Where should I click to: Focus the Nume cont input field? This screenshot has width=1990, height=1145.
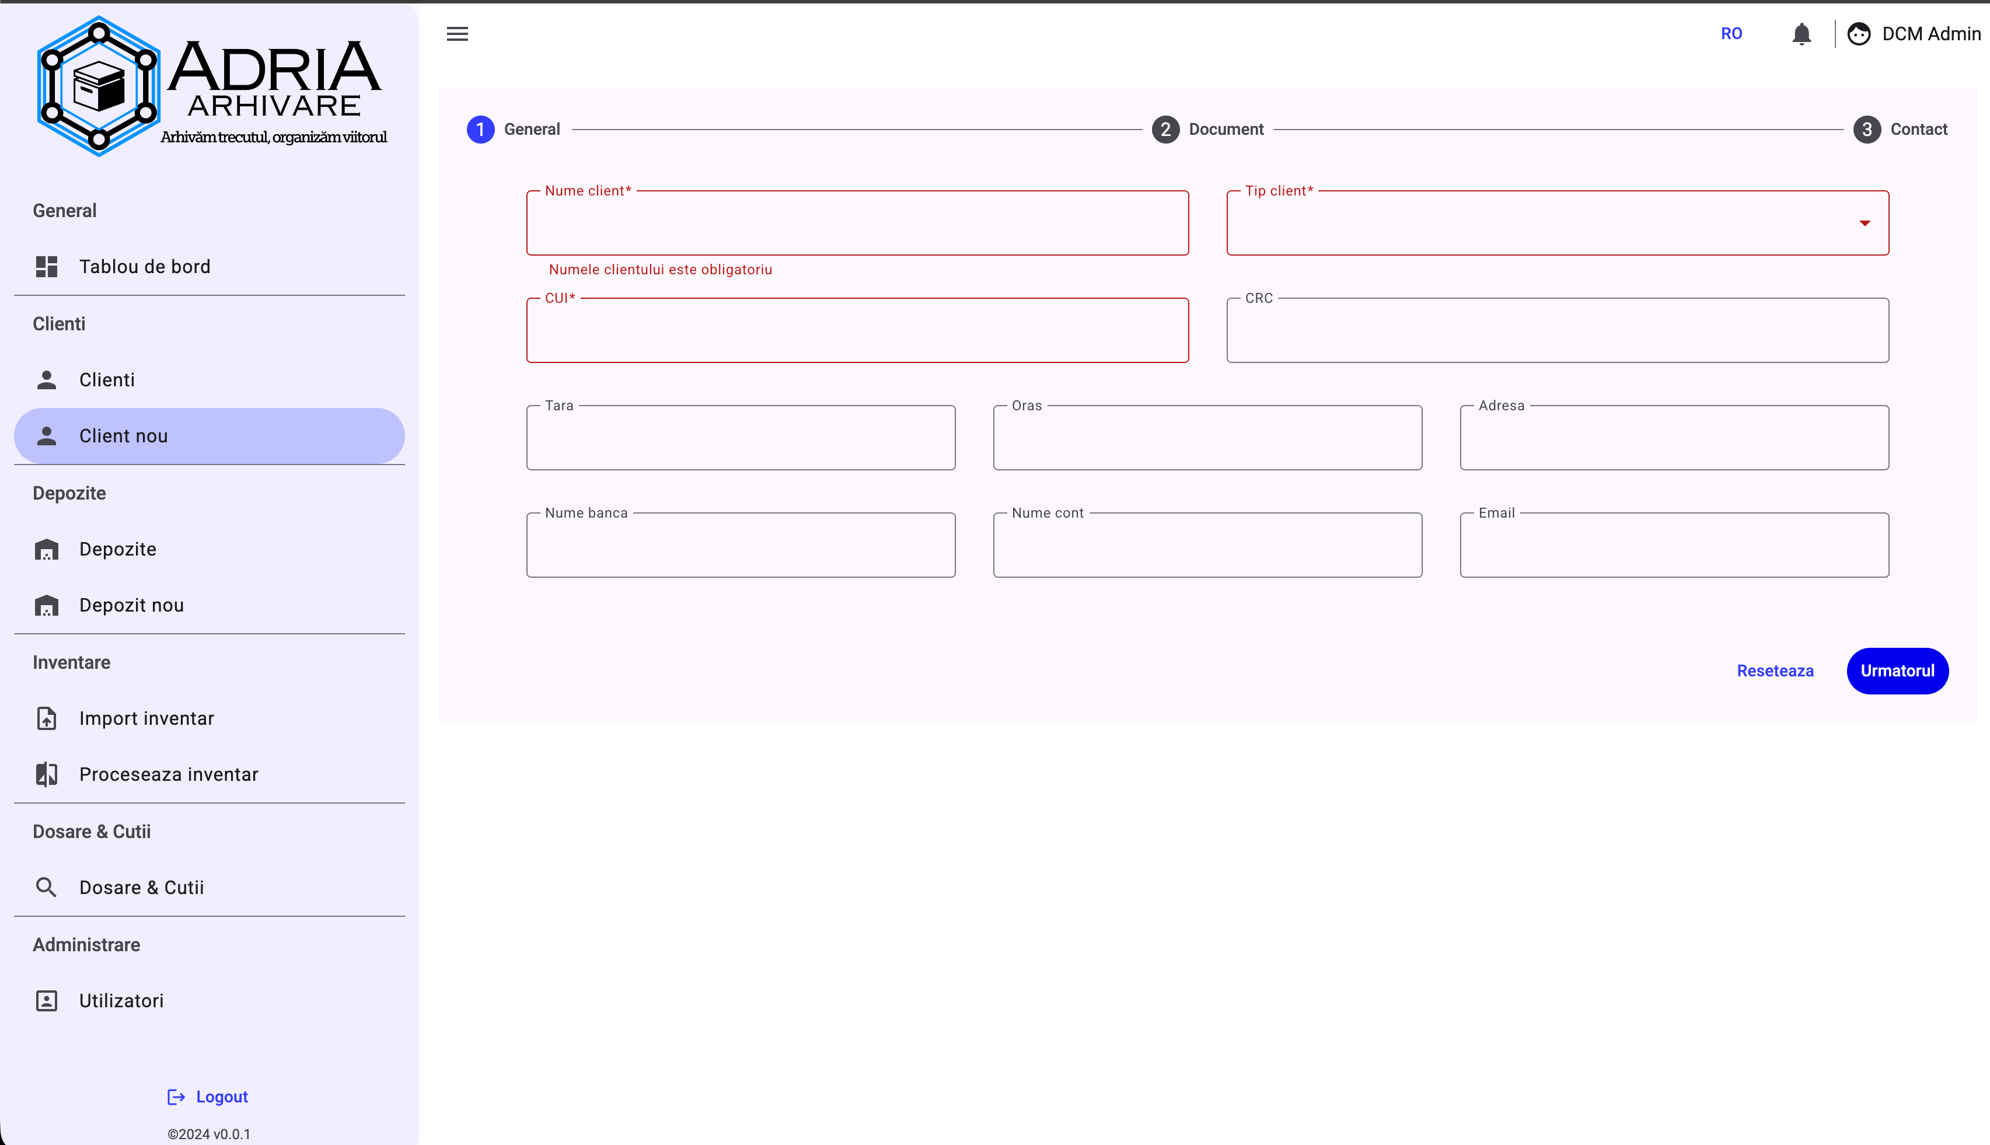(1207, 545)
